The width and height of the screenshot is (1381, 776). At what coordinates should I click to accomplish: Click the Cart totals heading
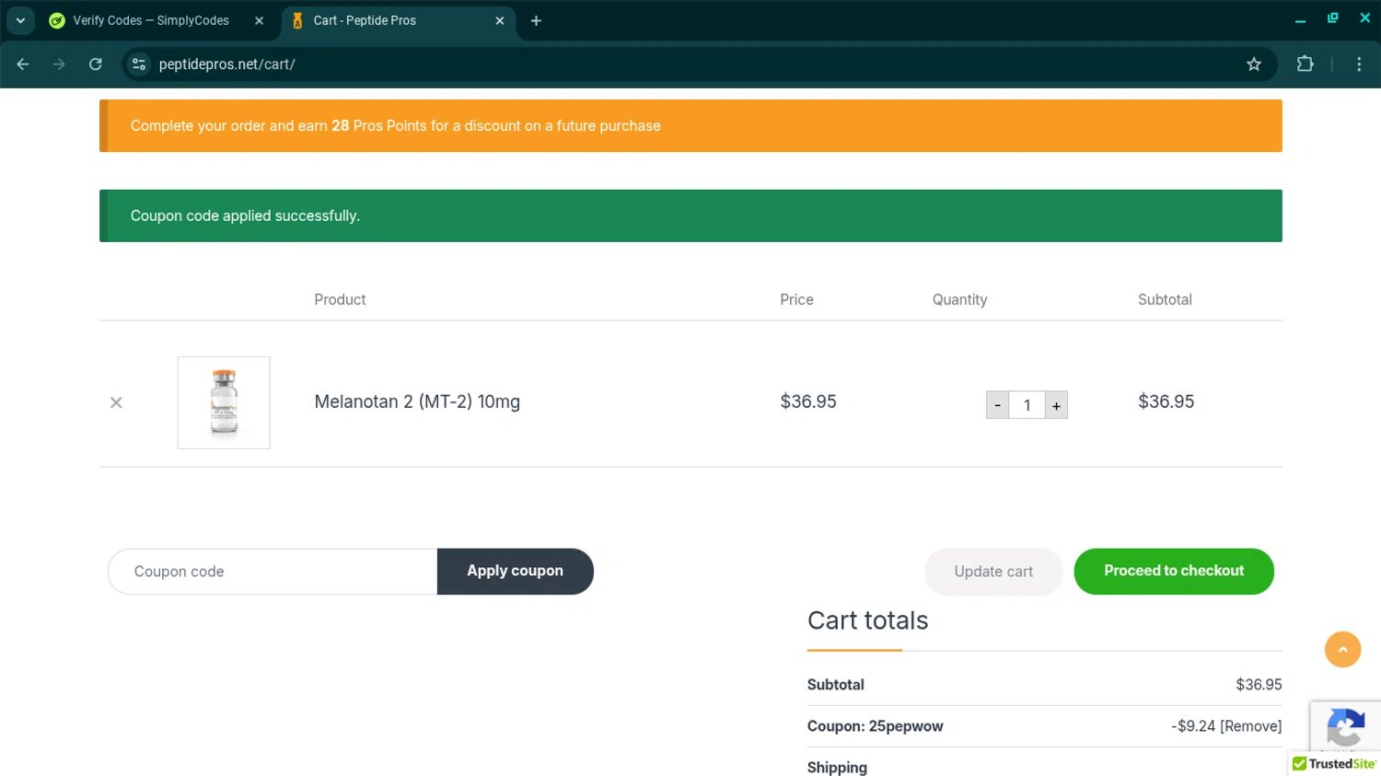(x=867, y=620)
